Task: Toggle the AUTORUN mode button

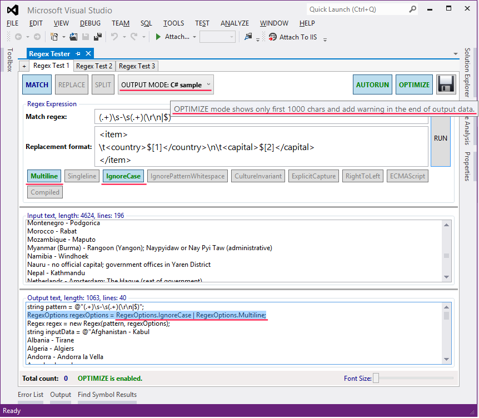Action: (372, 84)
